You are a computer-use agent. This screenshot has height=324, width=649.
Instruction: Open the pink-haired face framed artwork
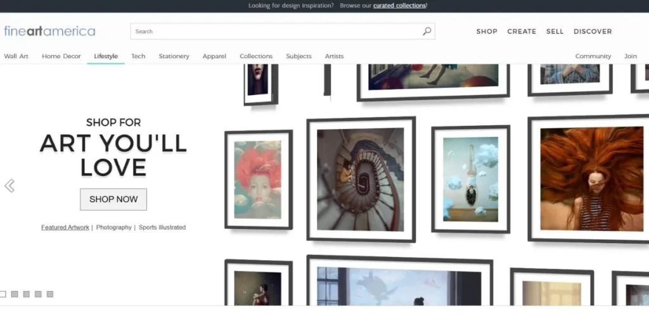259,180
